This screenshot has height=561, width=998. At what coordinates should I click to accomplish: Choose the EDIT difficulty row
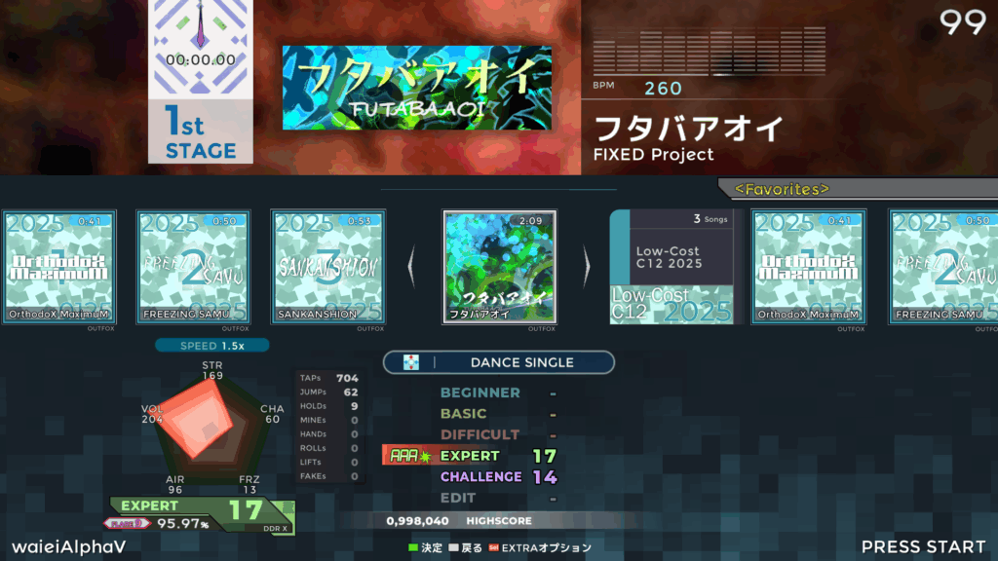click(498, 498)
